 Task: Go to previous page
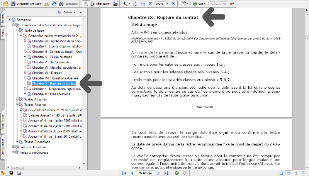(x=132, y=173)
